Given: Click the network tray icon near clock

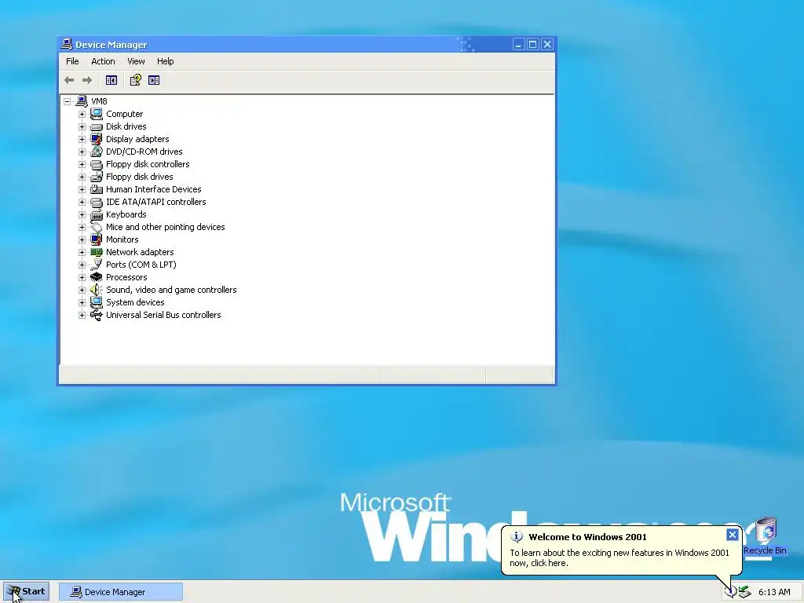Looking at the screenshot, I should tap(744, 592).
